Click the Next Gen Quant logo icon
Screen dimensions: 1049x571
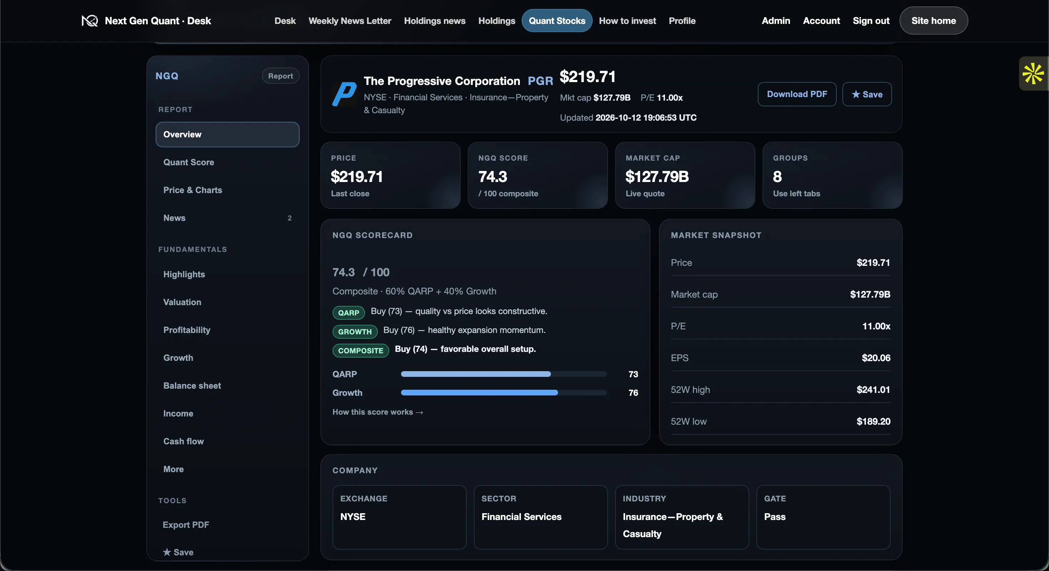point(90,21)
